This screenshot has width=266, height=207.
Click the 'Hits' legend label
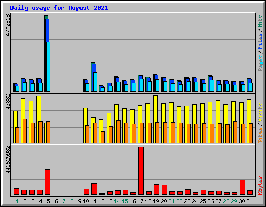260,21
